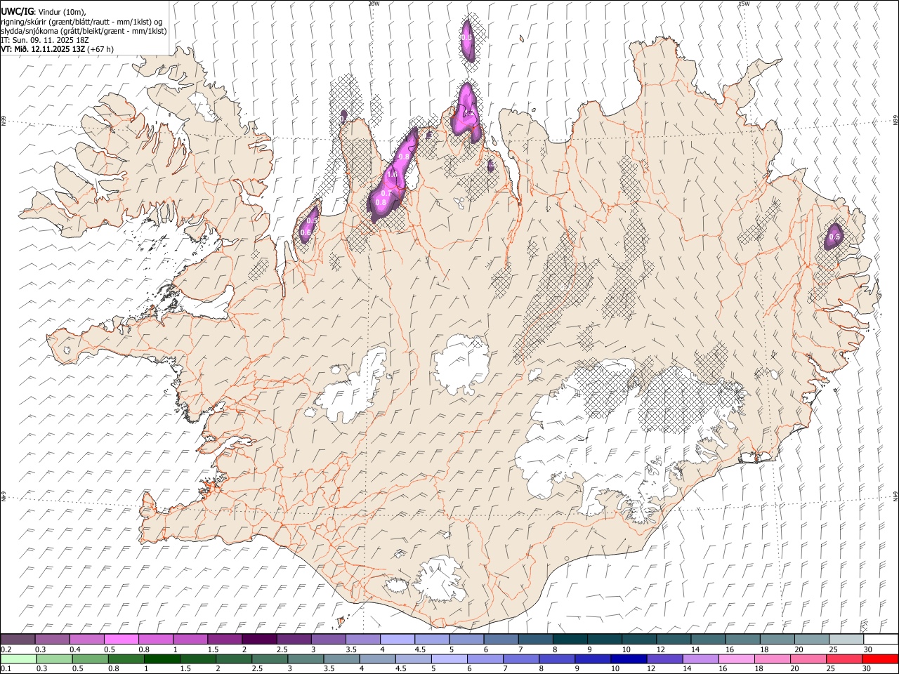Click bottom-row legend label 0.1

6,669
